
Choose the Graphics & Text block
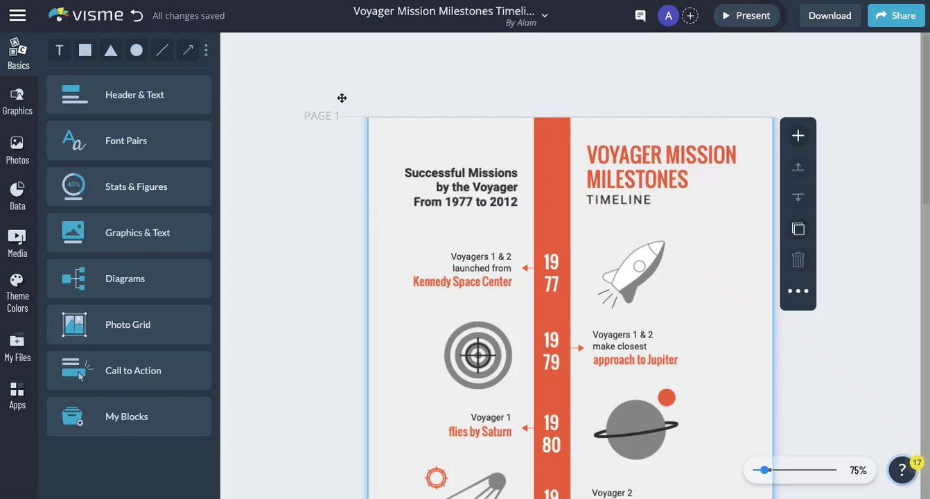point(129,233)
